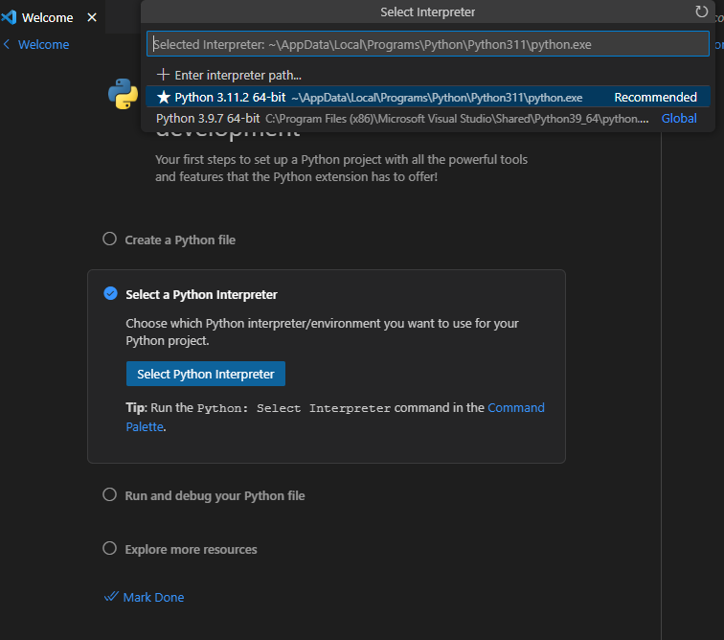Click Mark Done link

(153, 597)
